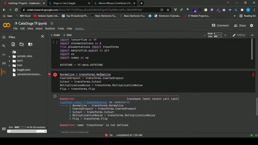Collapse the header with the chevron

[252, 35]
